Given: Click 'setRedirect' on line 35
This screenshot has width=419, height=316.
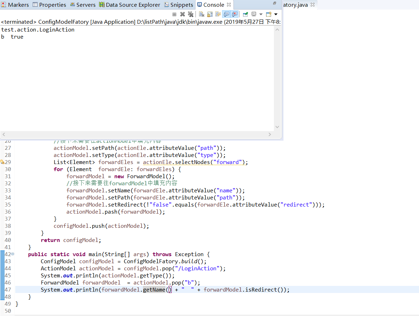Looking at the screenshot, I should tap(126, 205).
